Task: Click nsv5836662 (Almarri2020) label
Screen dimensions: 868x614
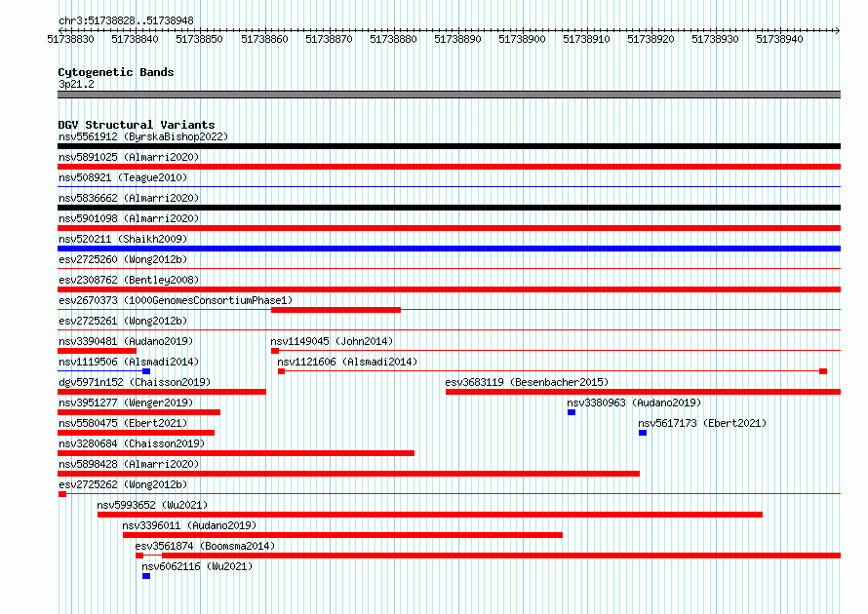Action: (129, 198)
